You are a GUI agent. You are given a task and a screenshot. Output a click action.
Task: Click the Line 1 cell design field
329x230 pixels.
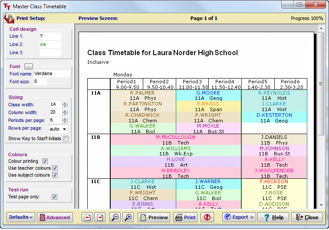(50, 36)
